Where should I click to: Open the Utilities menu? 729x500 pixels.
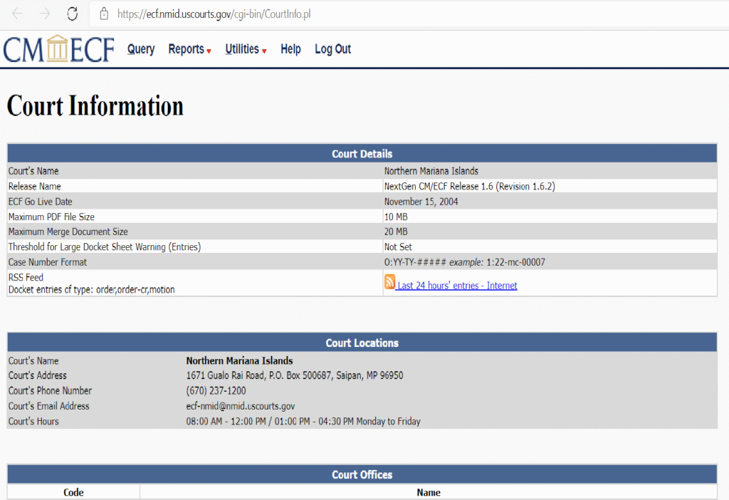(x=242, y=49)
